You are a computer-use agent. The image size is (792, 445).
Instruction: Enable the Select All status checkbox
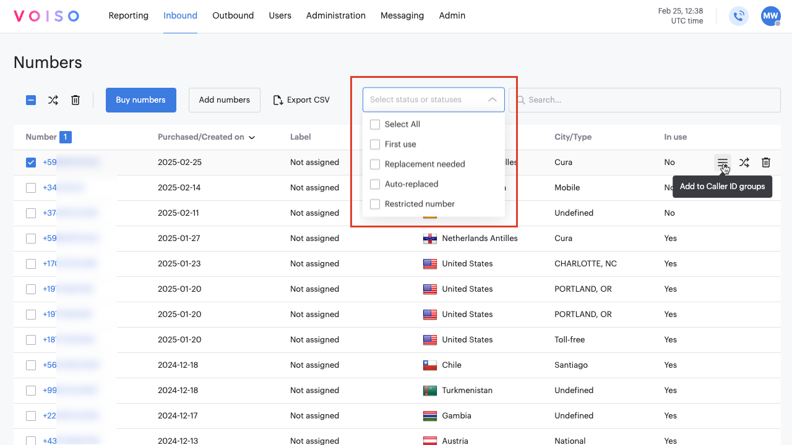(x=375, y=124)
